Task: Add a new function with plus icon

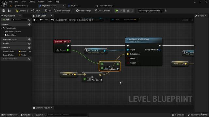Action: (x=29, y=39)
